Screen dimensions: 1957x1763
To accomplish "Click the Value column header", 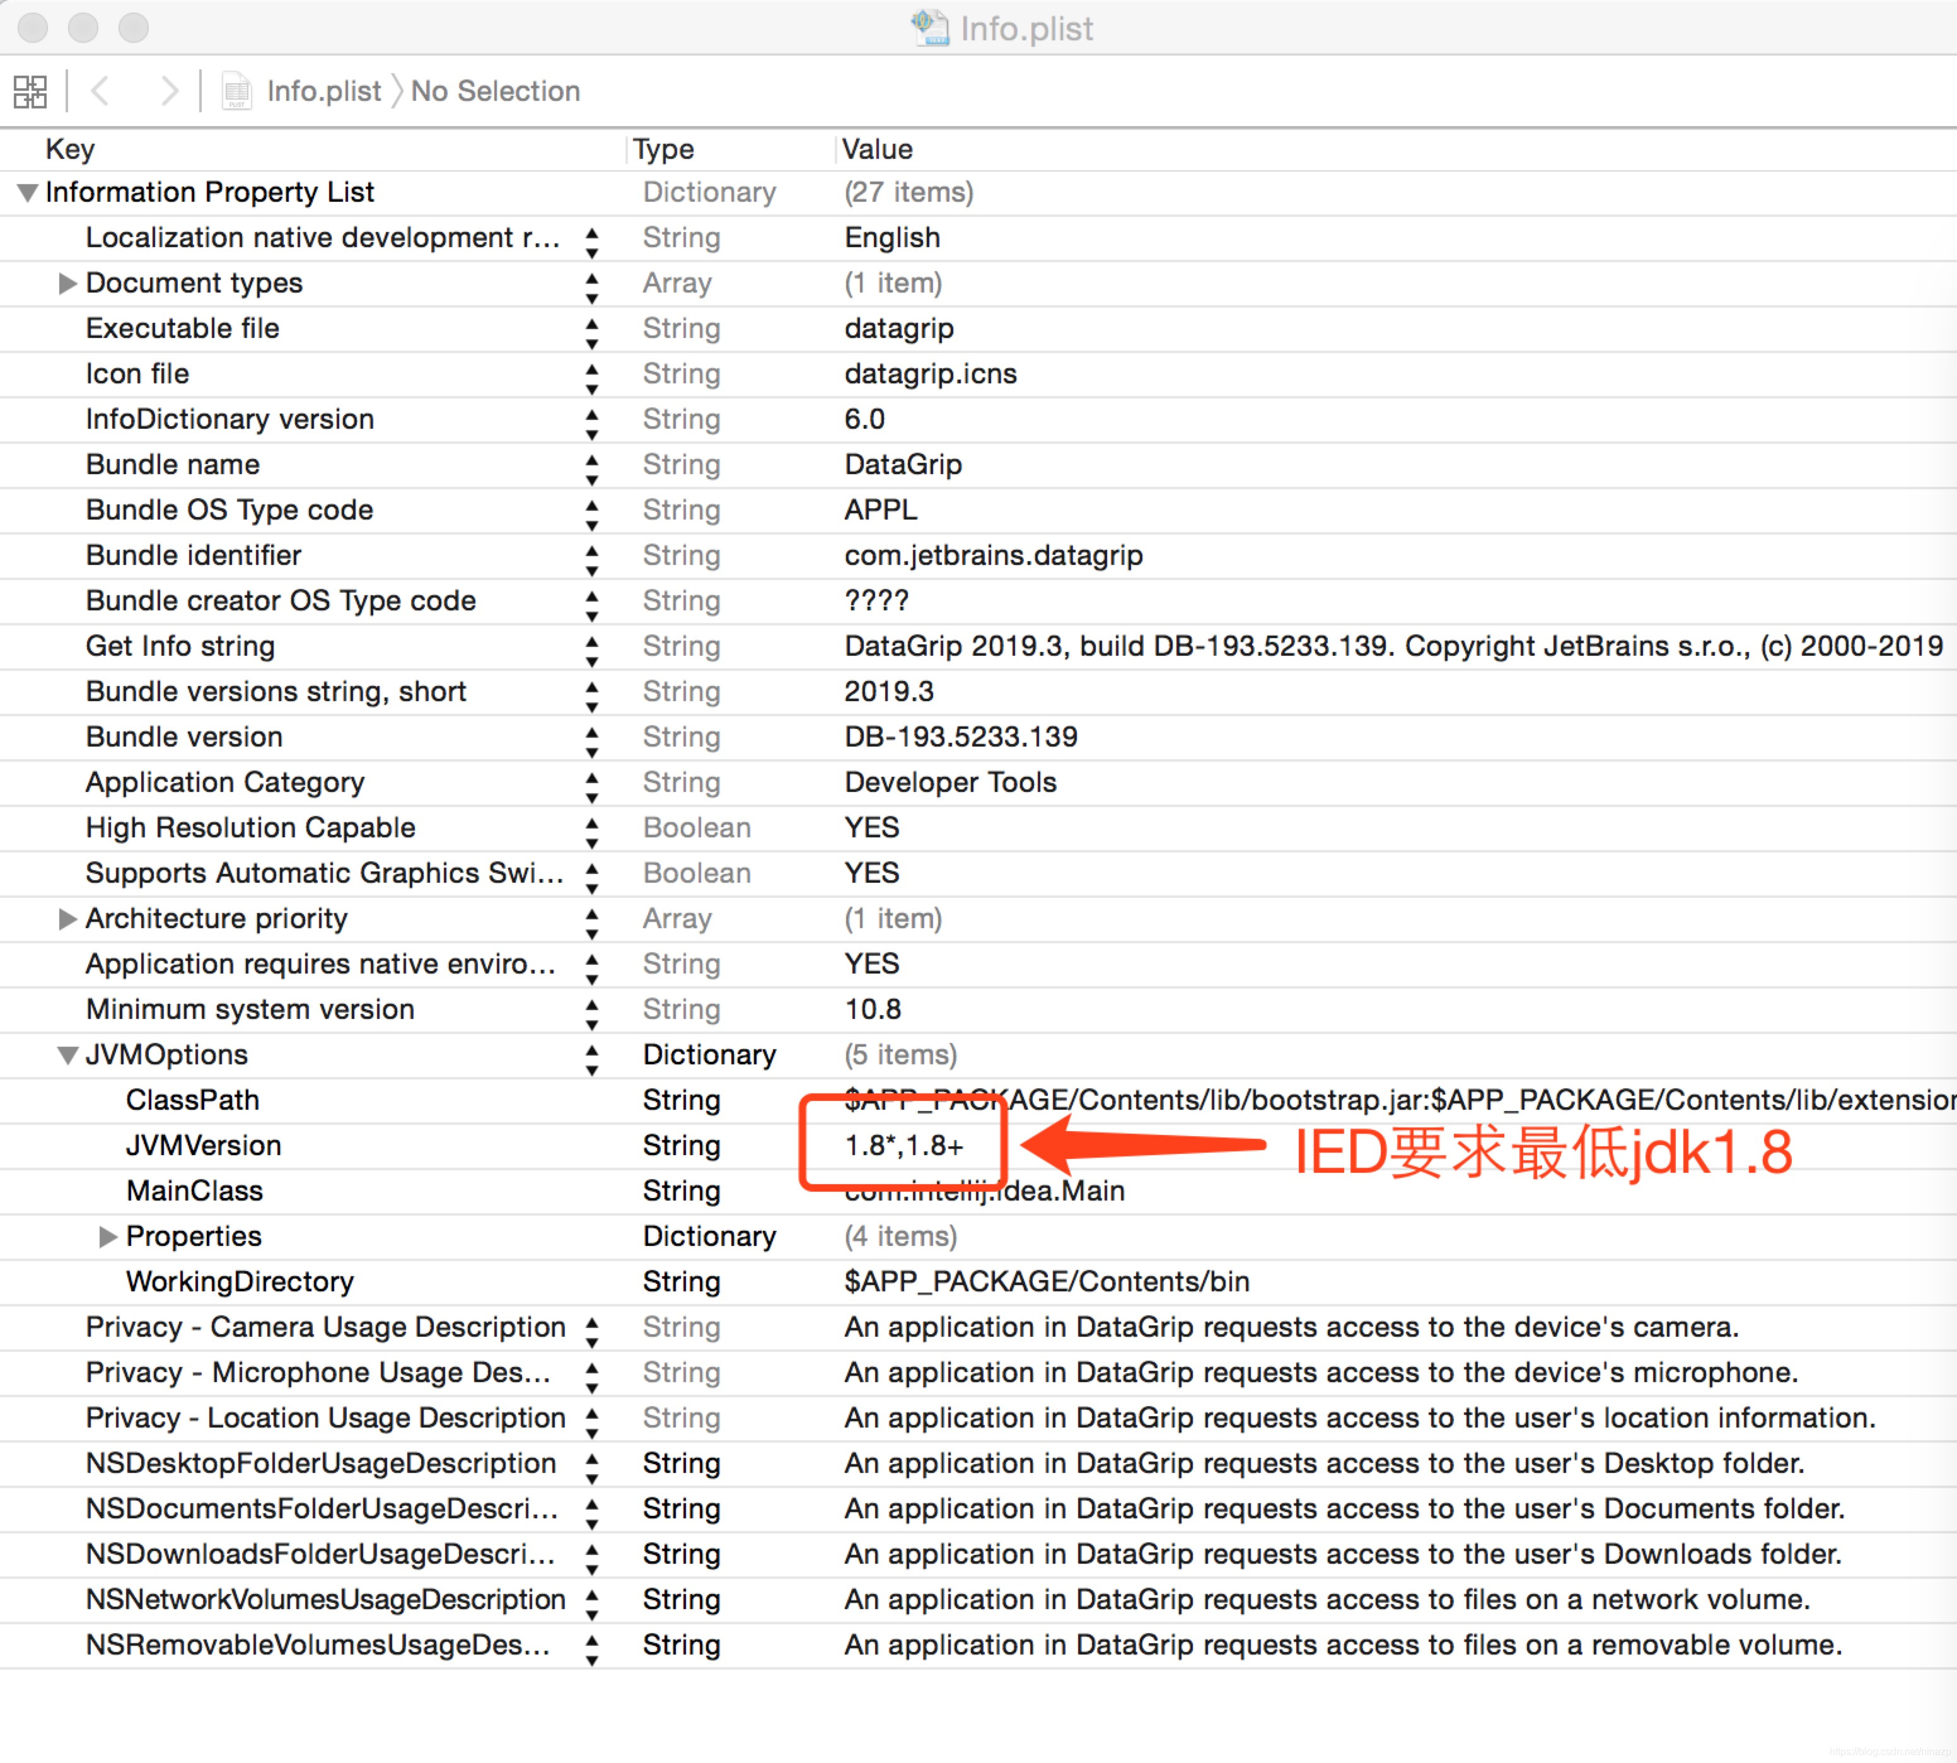I will pos(878,149).
